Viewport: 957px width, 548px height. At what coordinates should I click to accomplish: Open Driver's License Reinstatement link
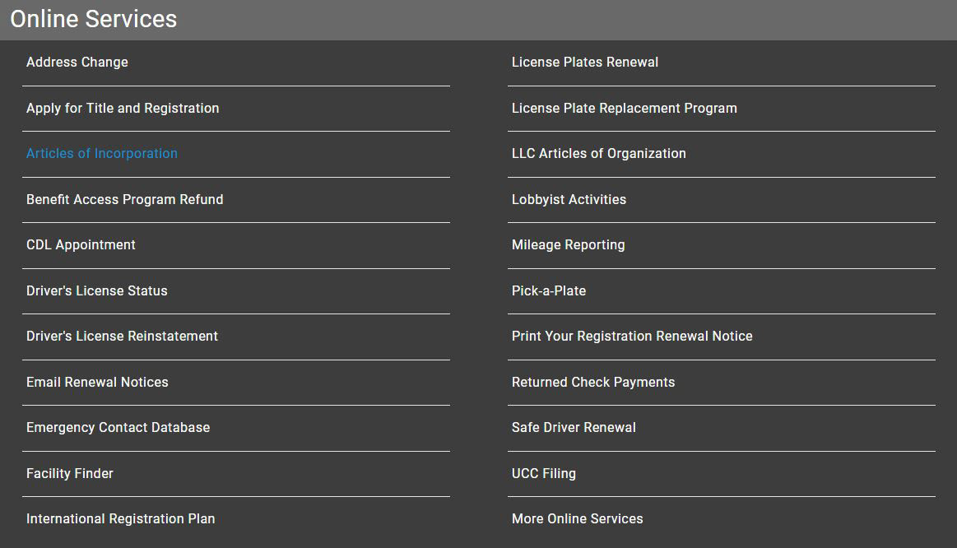click(122, 337)
